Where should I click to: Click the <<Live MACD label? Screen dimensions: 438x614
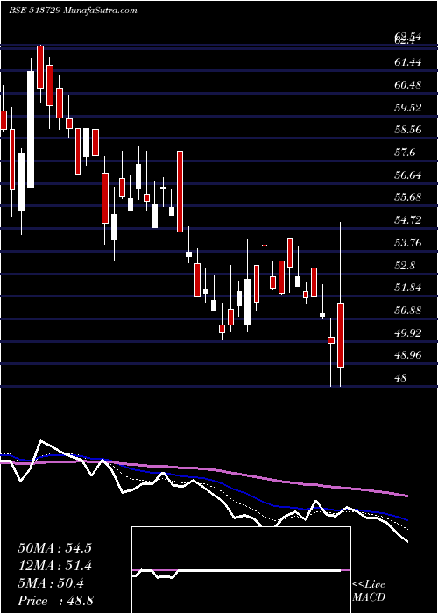point(369,591)
